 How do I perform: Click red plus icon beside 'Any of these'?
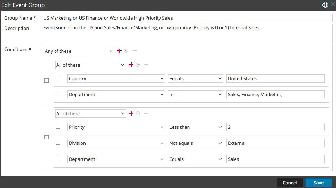point(119,51)
